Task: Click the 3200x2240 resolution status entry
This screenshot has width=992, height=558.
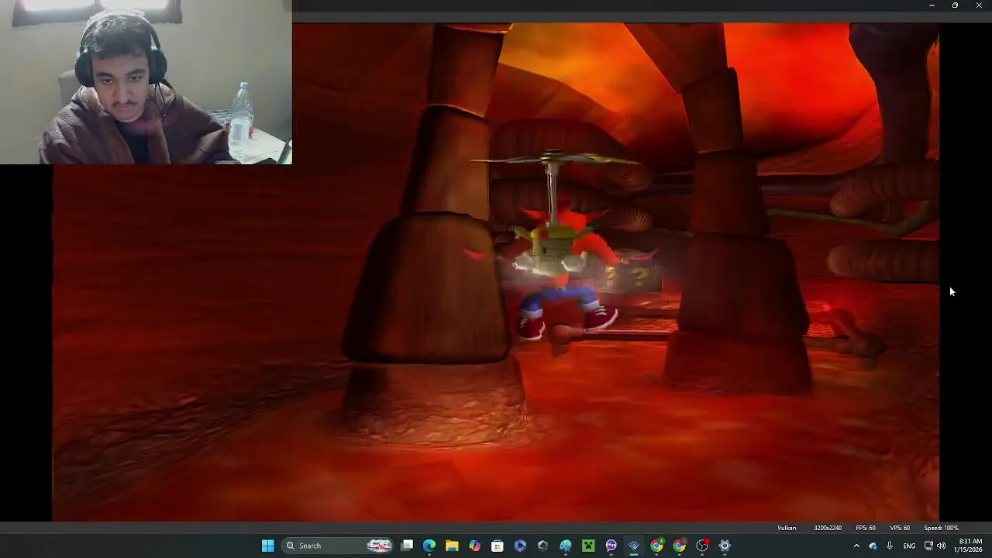Action: [828, 528]
